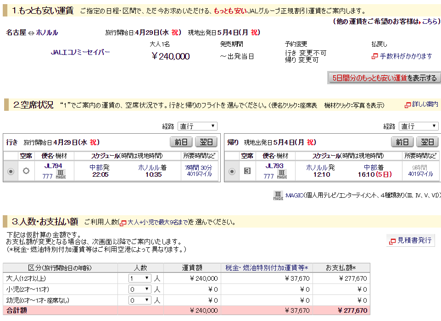Show 5日間分のもっとも安い運賃 button
The height and width of the screenshot is (321, 441).
[384, 78]
